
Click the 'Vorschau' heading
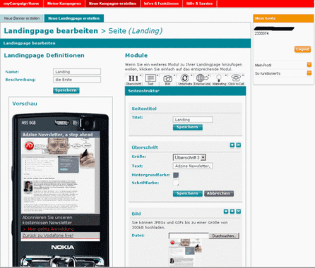25,104
